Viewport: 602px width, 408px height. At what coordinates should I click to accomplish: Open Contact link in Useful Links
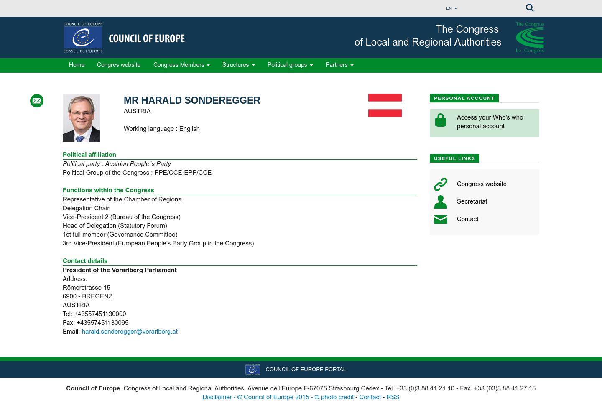click(467, 219)
